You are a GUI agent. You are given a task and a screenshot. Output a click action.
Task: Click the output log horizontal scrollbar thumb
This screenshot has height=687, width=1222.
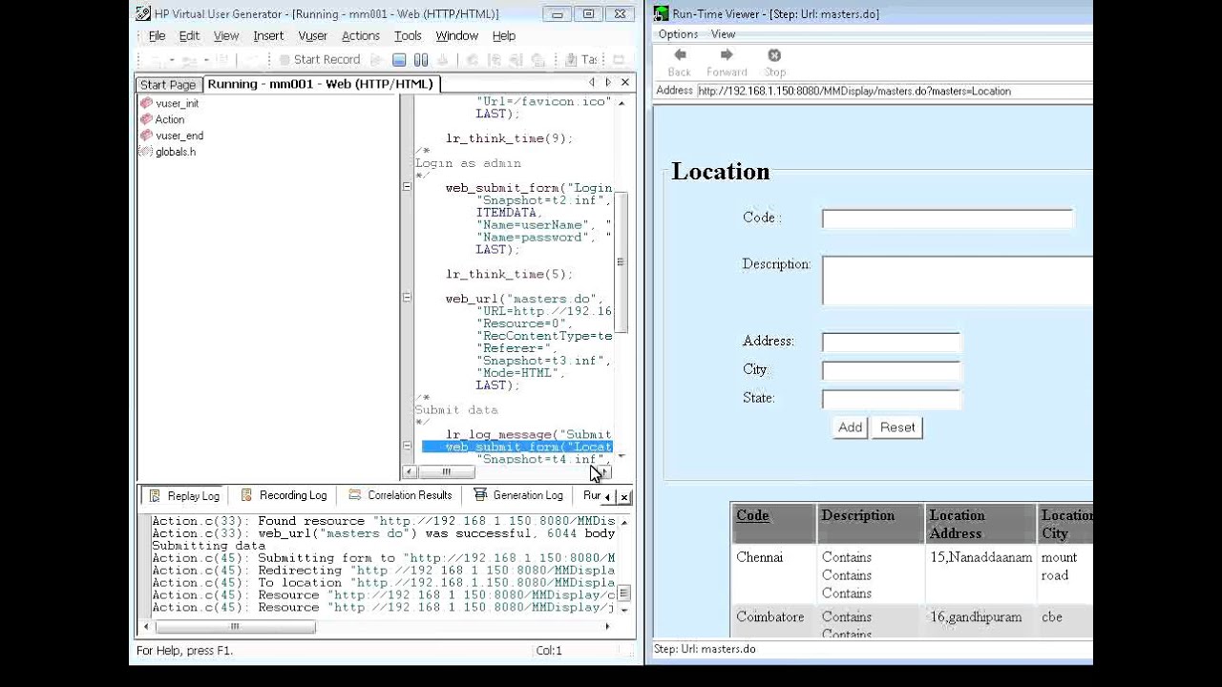pos(235,627)
